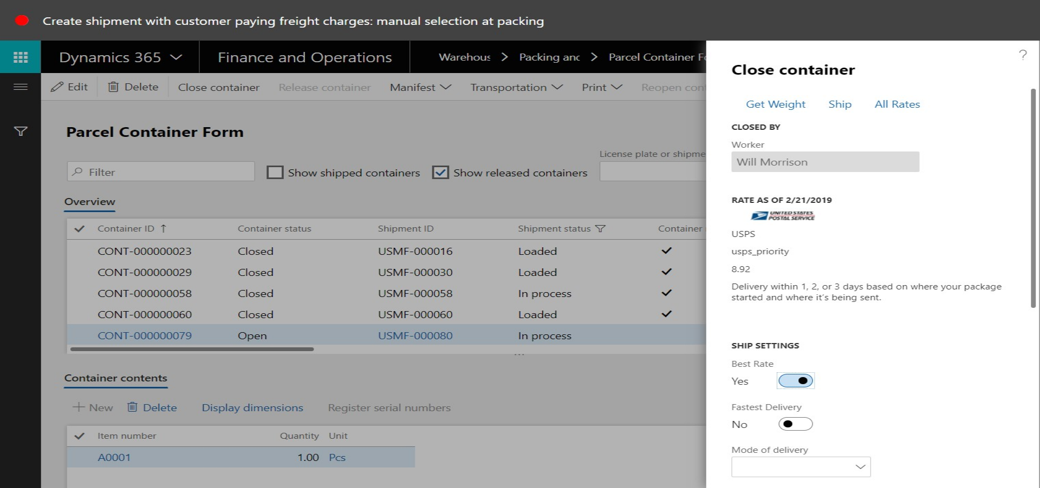Viewport: 1040px width, 488px height.
Task: Switch to the Container contents tab
Action: click(115, 378)
